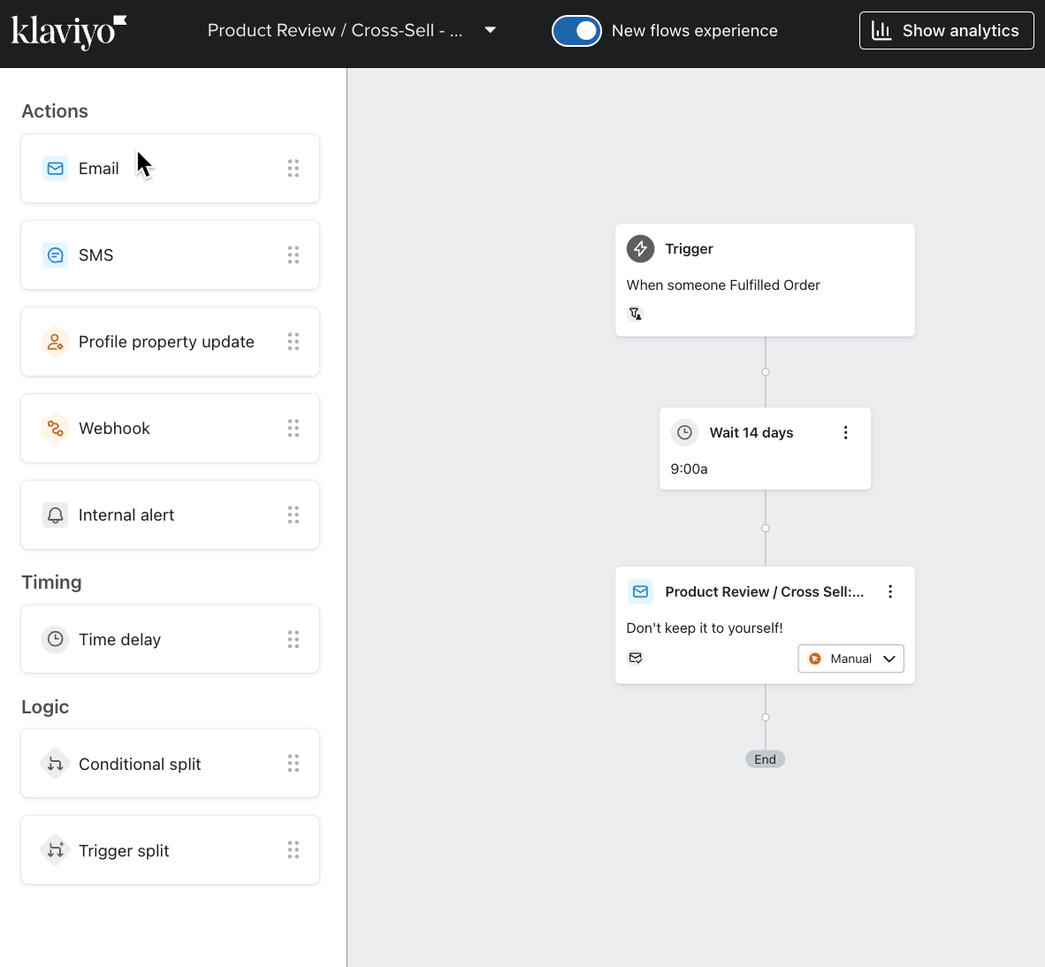Click the Trigger split icon
Viewport: 1045px width, 967px height.
[x=55, y=850]
